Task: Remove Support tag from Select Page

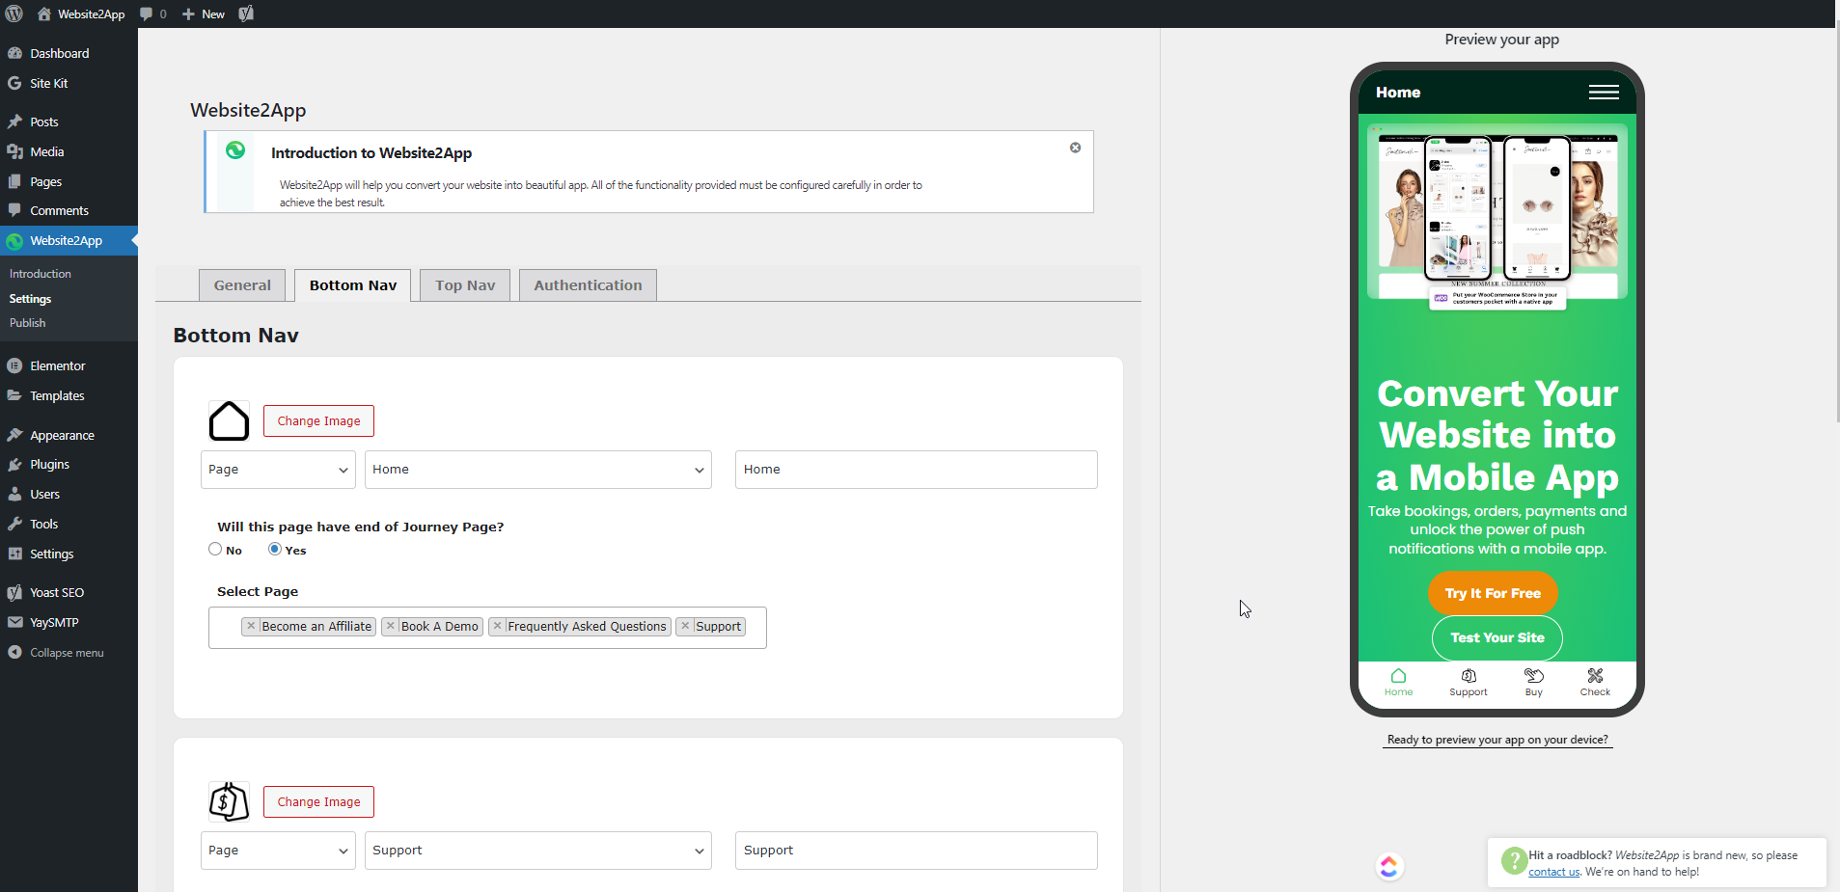Action: 685,626
